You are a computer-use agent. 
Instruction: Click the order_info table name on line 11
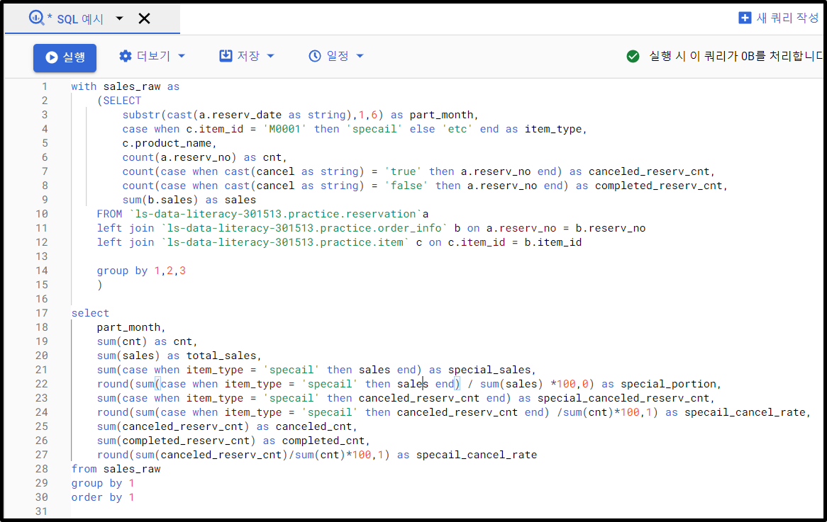(304, 228)
